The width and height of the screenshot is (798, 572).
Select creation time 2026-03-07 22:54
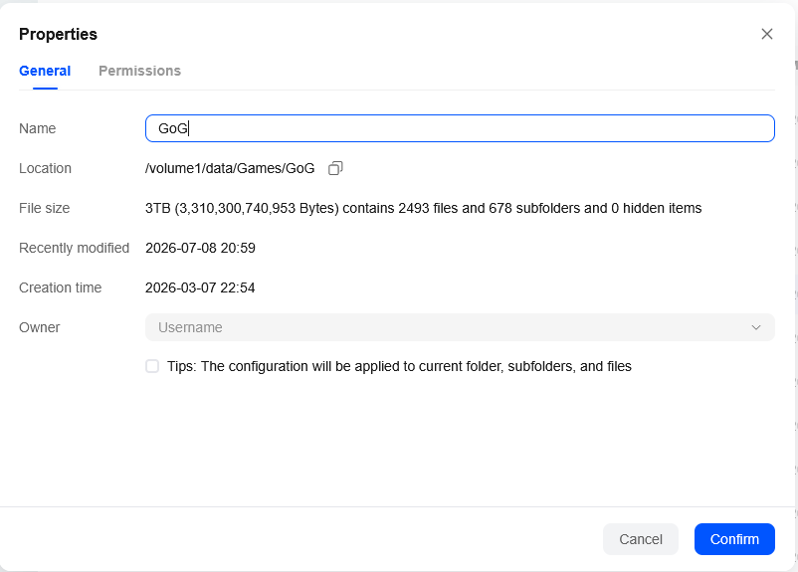(x=200, y=287)
